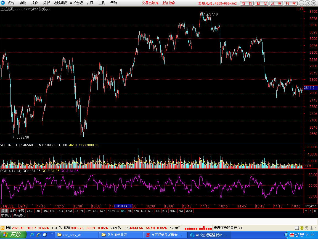The height and width of the screenshot is (239, 318).
Task: Open the 工具 menu
Action: 102,3
